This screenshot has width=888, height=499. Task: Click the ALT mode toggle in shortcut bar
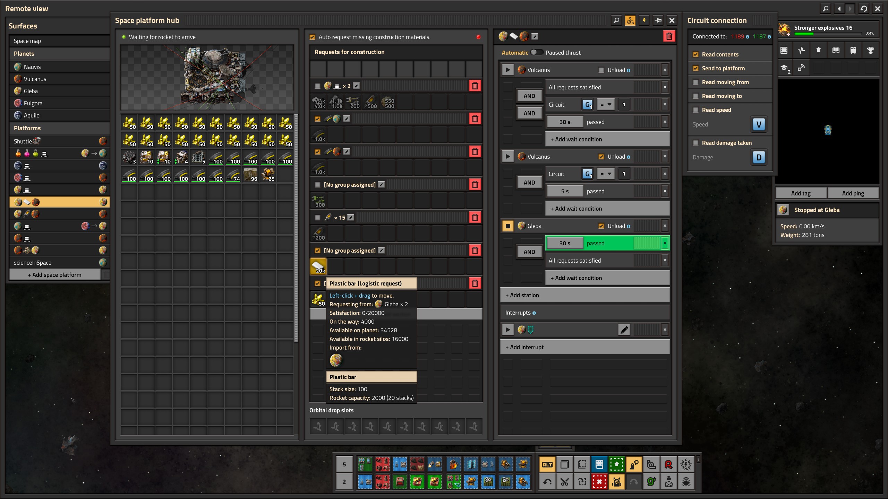click(x=547, y=464)
